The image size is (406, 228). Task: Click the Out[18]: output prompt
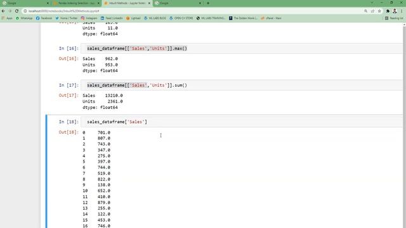pyautogui.click(x=69, y=132)
